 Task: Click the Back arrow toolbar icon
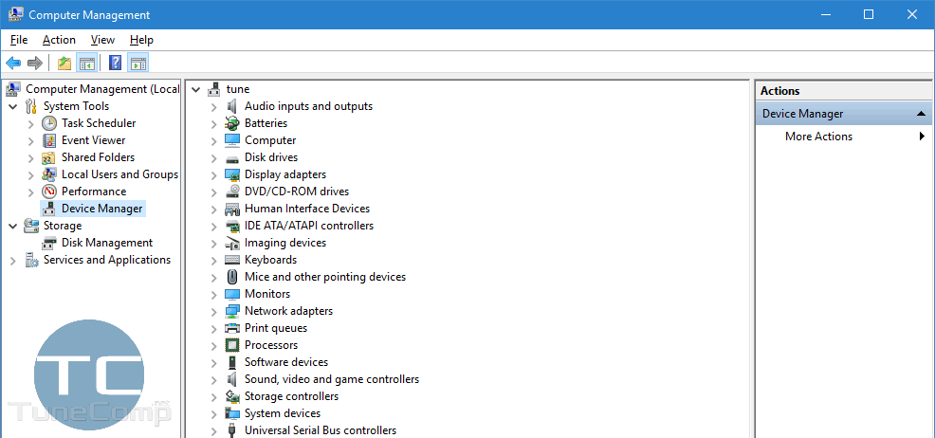coord(13,63)
